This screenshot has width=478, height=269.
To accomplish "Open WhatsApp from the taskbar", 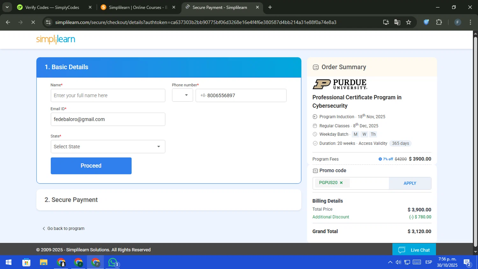I will click(113, 262).
